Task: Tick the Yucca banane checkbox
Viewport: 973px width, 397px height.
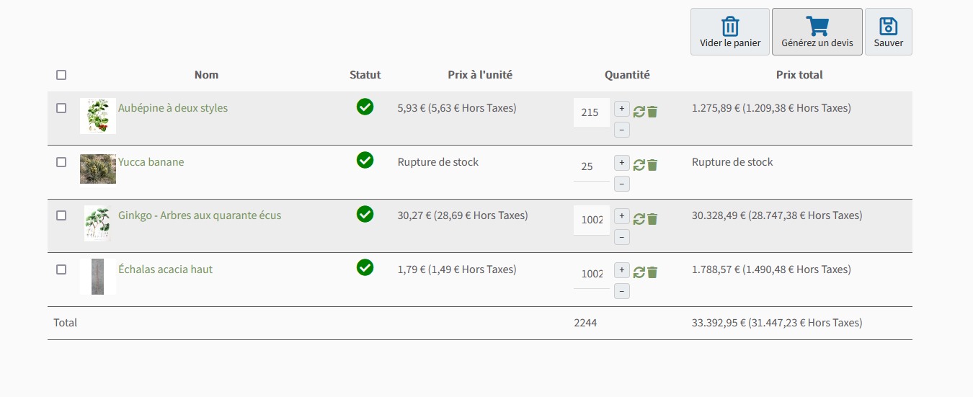Action: tap(61, 162)
